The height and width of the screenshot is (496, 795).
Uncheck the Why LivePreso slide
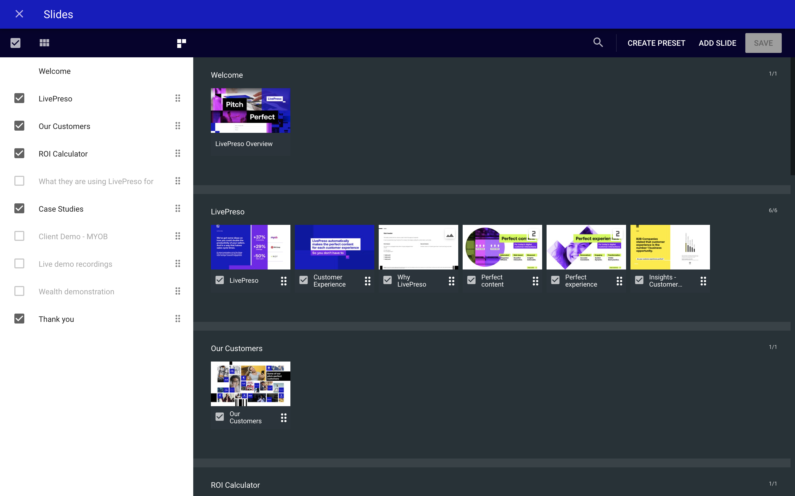coord(387,280)
